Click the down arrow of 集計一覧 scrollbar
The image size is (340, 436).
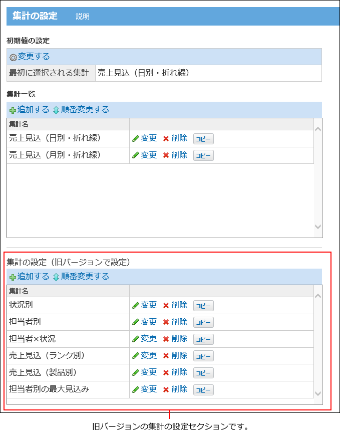(x=318, y=227)
